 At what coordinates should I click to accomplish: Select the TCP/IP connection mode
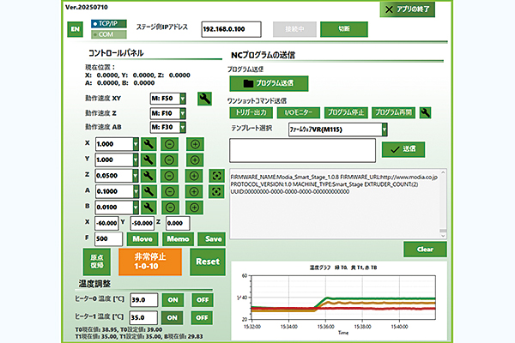point(109,24)
